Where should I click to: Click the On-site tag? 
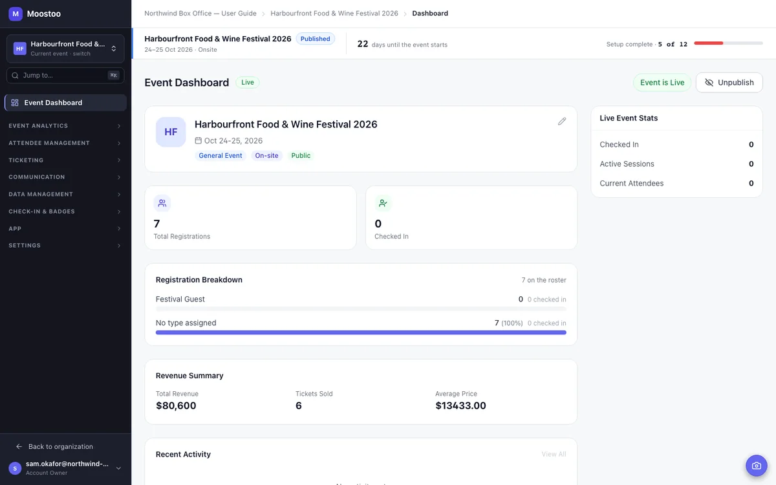266,156
